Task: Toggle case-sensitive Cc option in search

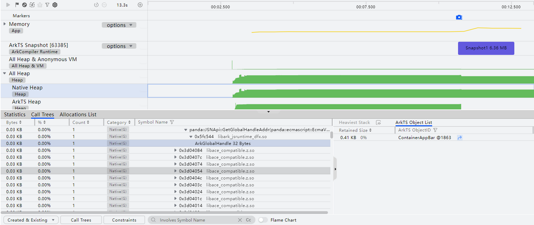Action: (248, 220)
